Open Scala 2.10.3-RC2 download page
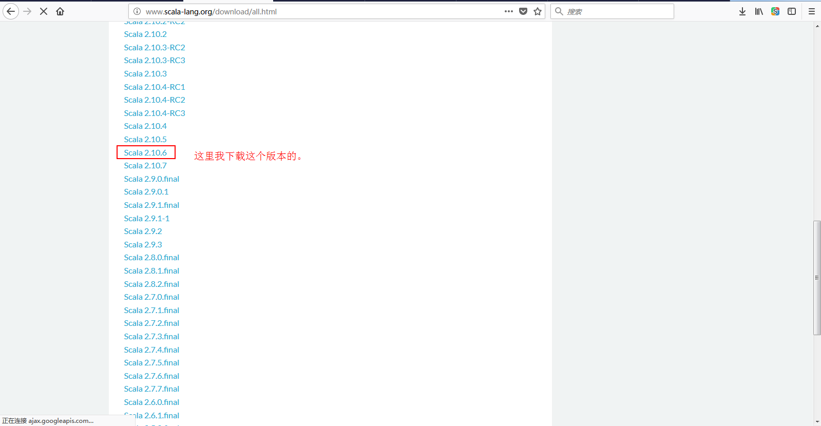 tap(155, 48)
